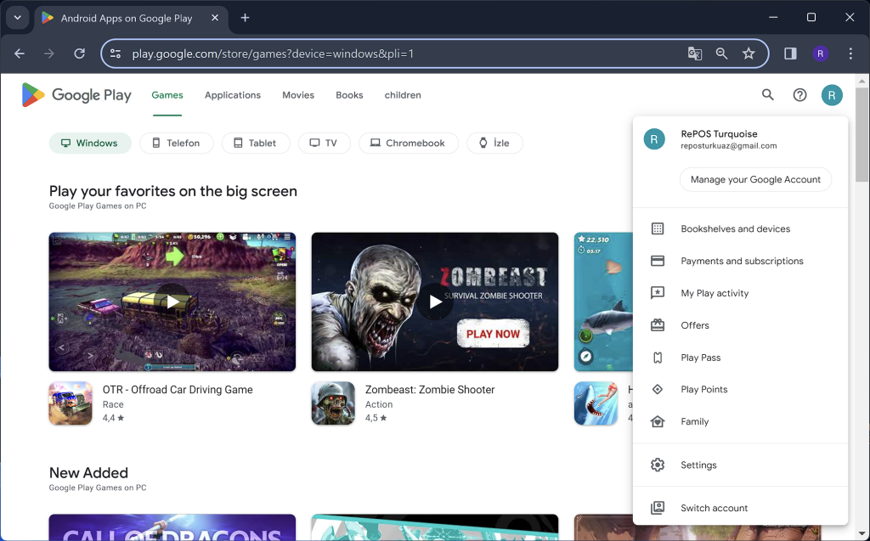870x541 pixels.
Task: Click the RePOS Turquoise account name
Action: tap(719, 133)
